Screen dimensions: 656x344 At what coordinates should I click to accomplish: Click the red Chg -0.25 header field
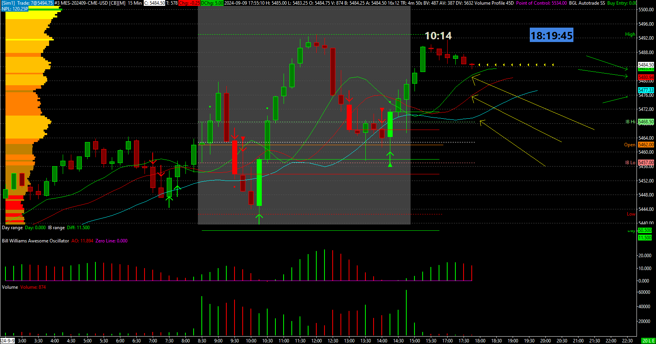pos(189,3)
